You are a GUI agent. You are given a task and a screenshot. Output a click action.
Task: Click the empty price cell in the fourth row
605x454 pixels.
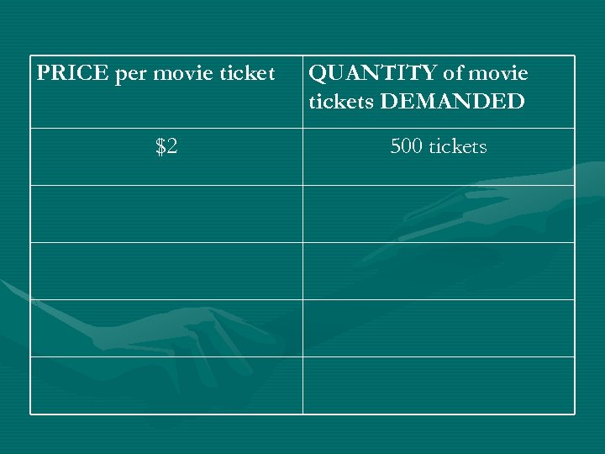point(166,271)
